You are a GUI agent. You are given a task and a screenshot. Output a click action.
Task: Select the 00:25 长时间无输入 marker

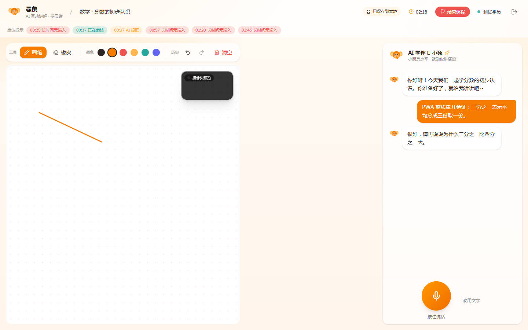point(48,30)
